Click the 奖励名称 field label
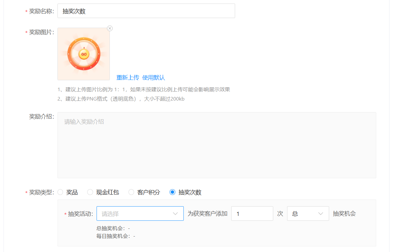Image resolution: width=394 pixels, height=252 pixels. coord(41,11)
